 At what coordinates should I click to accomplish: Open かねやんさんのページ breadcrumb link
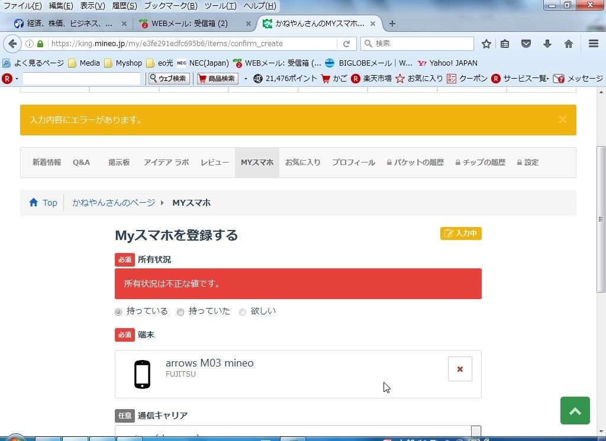point(114,203)
